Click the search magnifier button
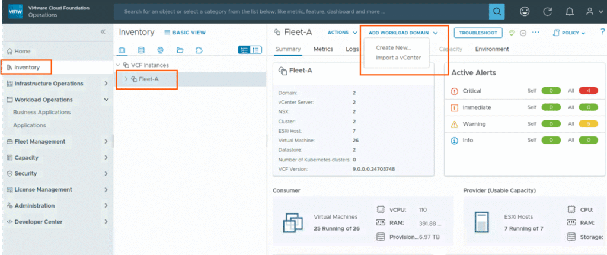Image resolution: width=607 pixels, height=255 pixels. [497, 11]
